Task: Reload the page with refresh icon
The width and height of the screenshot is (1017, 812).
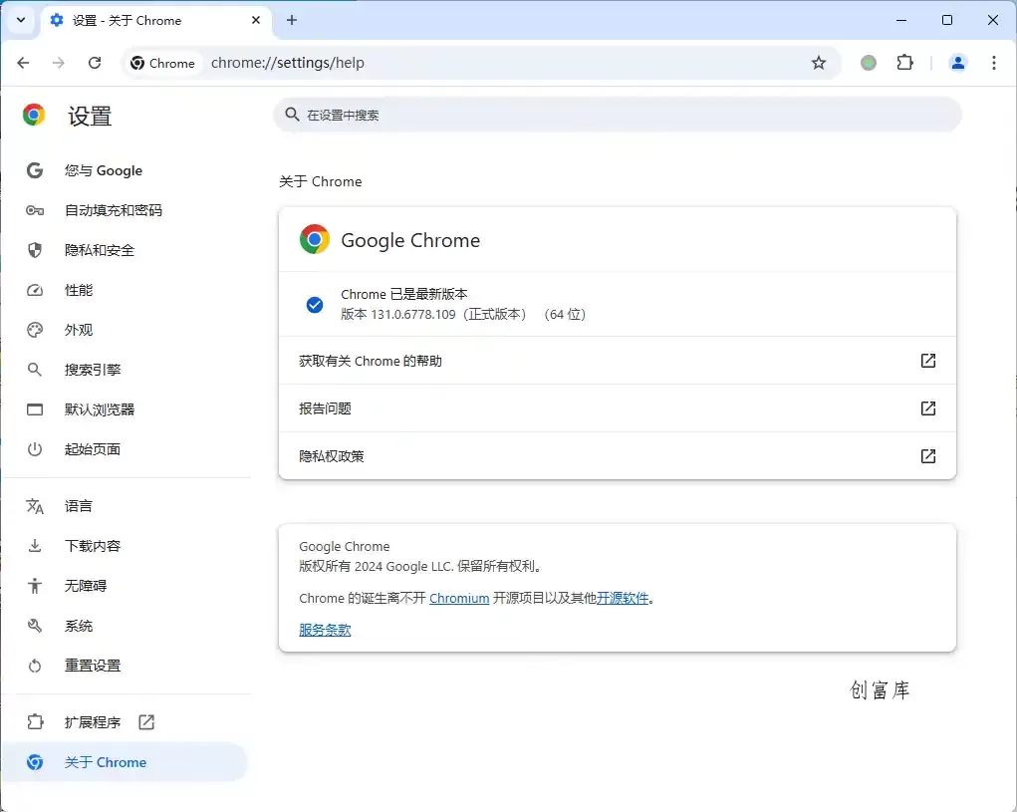Action: [x=95, y=63]
